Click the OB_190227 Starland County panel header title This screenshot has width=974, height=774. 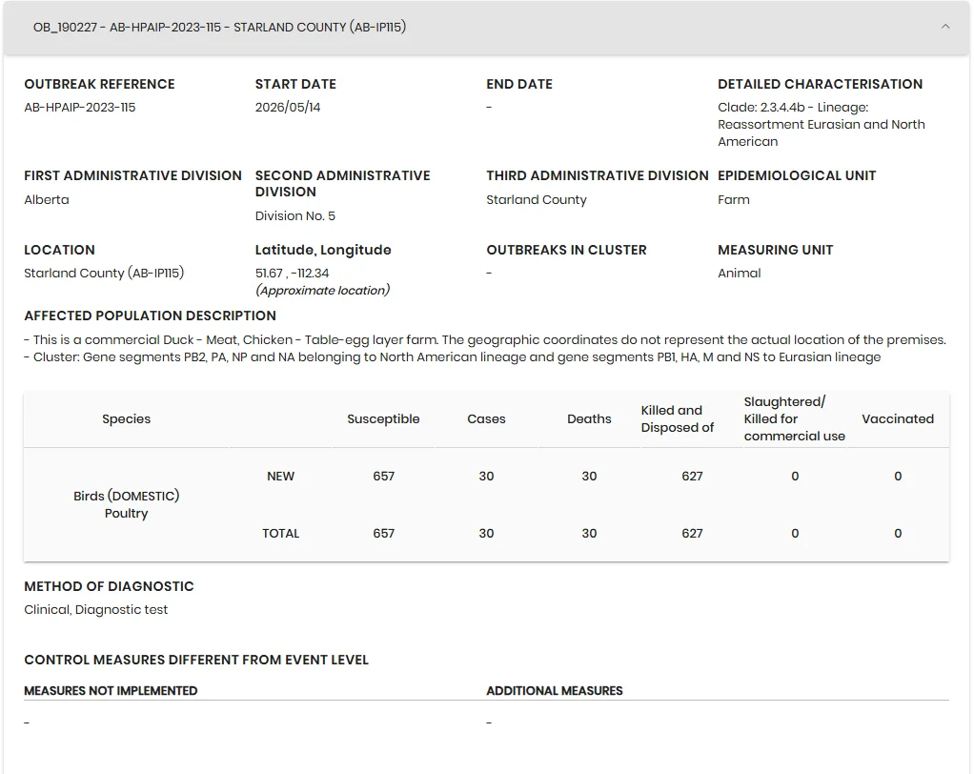(x=219, y=28)
